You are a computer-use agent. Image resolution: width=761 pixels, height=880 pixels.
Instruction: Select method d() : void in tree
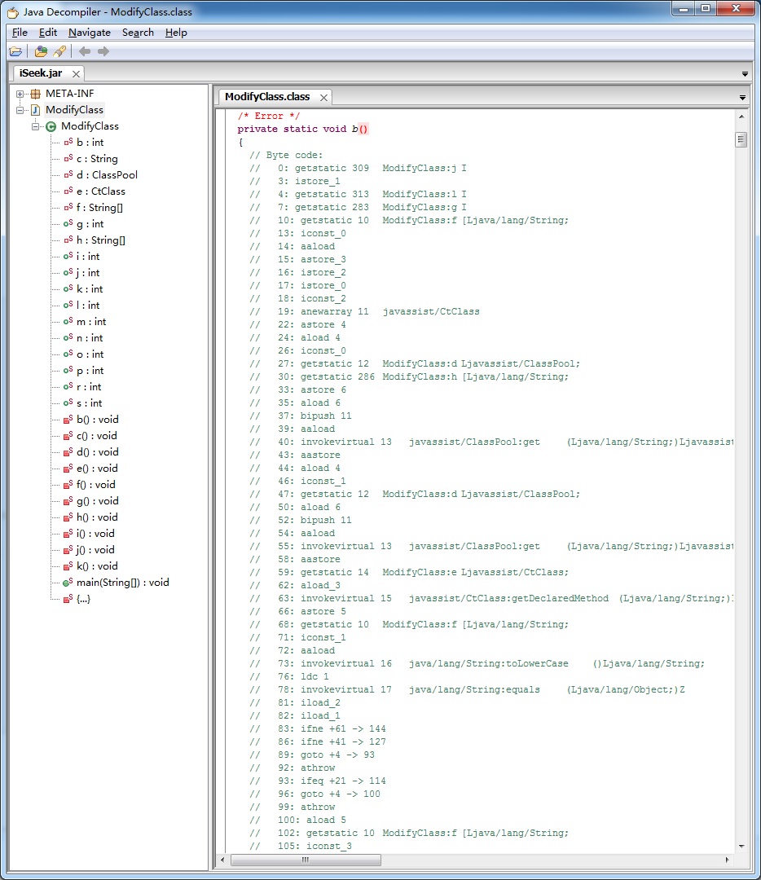pyautogui.click(x=98, y=451)
